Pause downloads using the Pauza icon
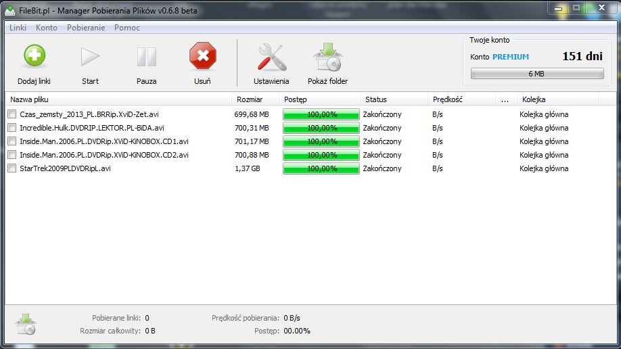 coord(147,57)
